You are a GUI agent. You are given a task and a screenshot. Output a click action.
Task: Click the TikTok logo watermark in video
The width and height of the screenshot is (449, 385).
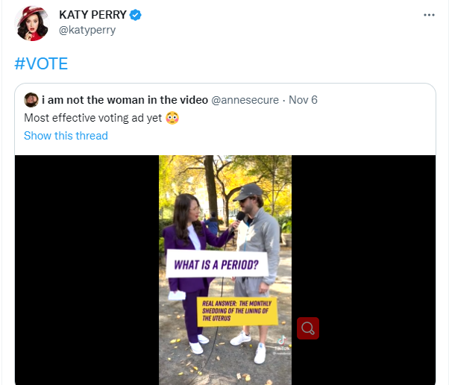[x=282, y=340]
